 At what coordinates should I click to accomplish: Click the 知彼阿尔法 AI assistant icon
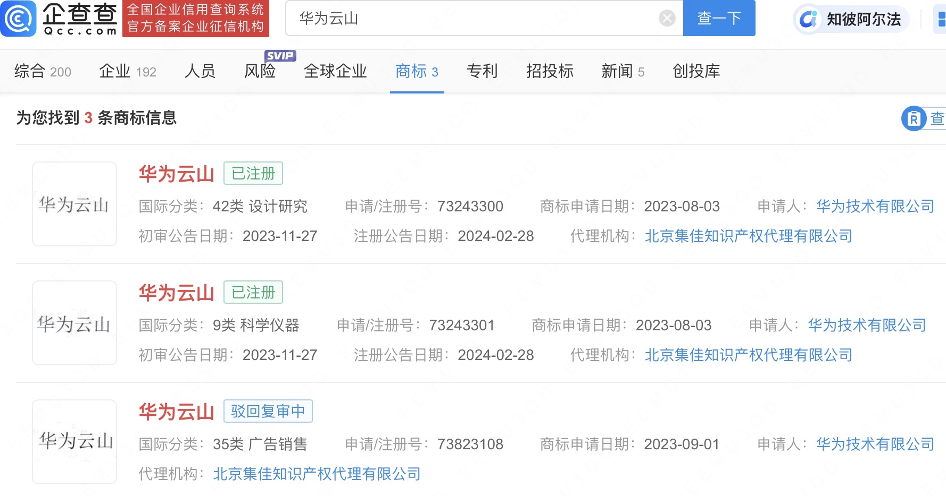coord(809,19)
